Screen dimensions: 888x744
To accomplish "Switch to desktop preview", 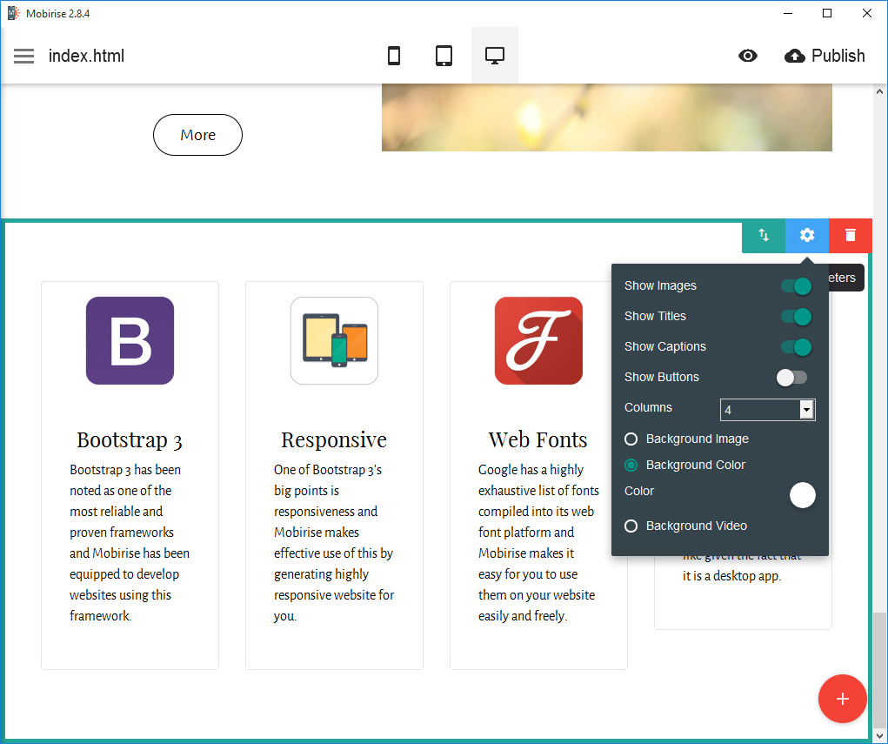I will (494, 56).
